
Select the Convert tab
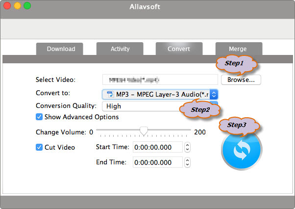click(x=179, y=49)
